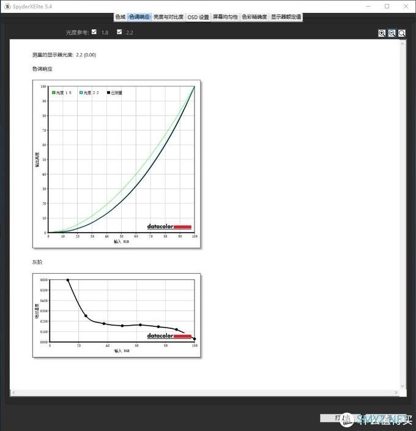This screenshot has height=431, width=416.
Task: Click the grayscale color temperature chart
Action: coord(116,315)
